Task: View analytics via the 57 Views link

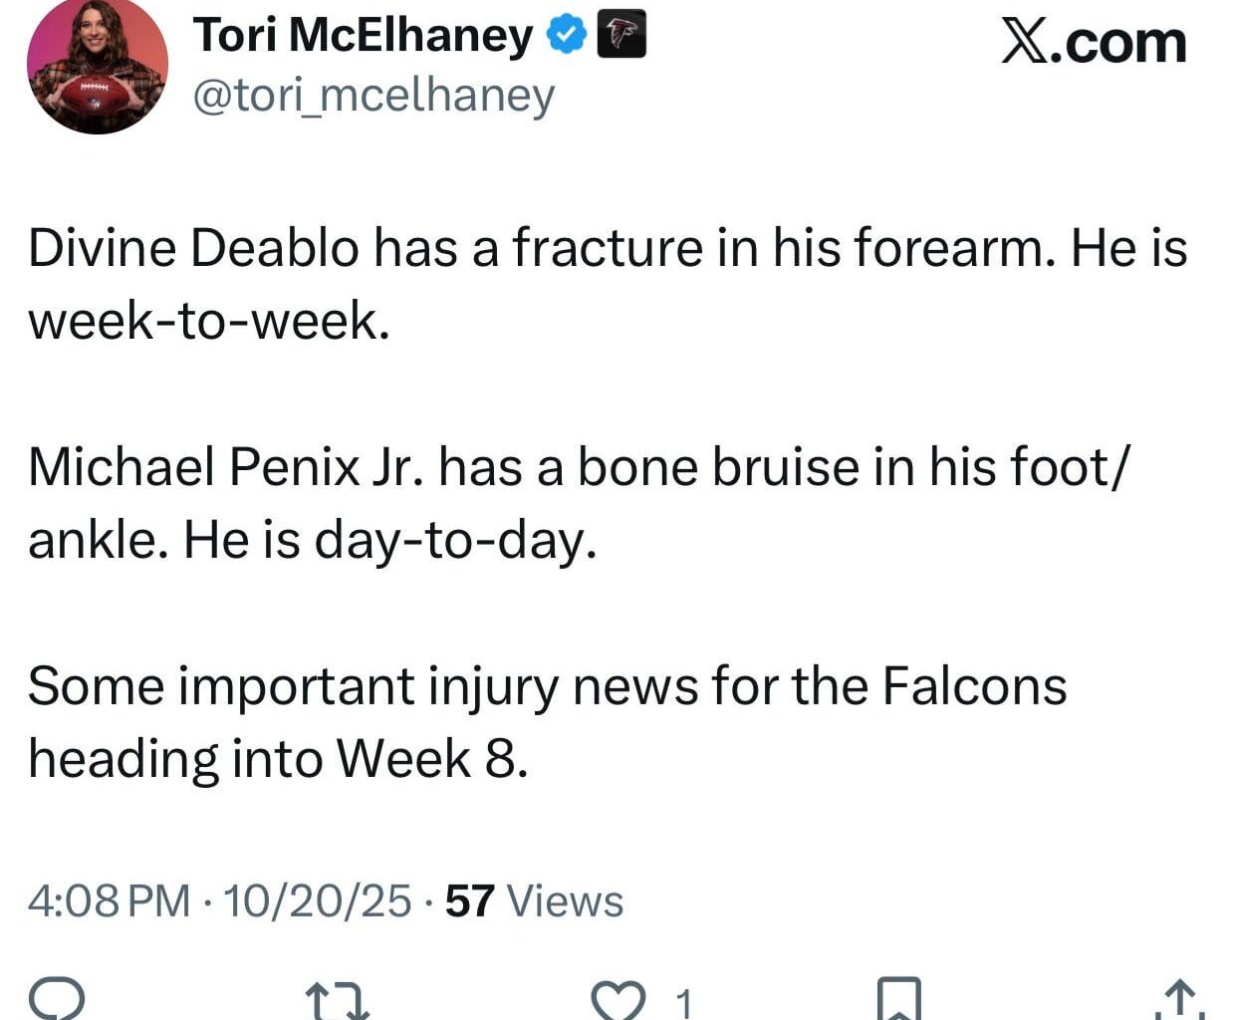Action: point(534,901)
